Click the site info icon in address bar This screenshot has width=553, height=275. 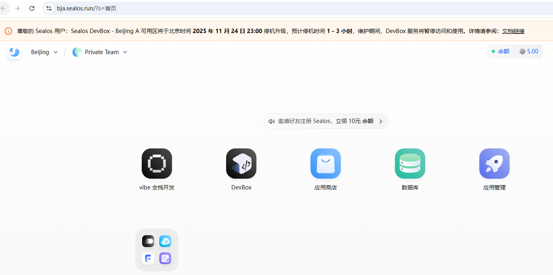(49, 8)
